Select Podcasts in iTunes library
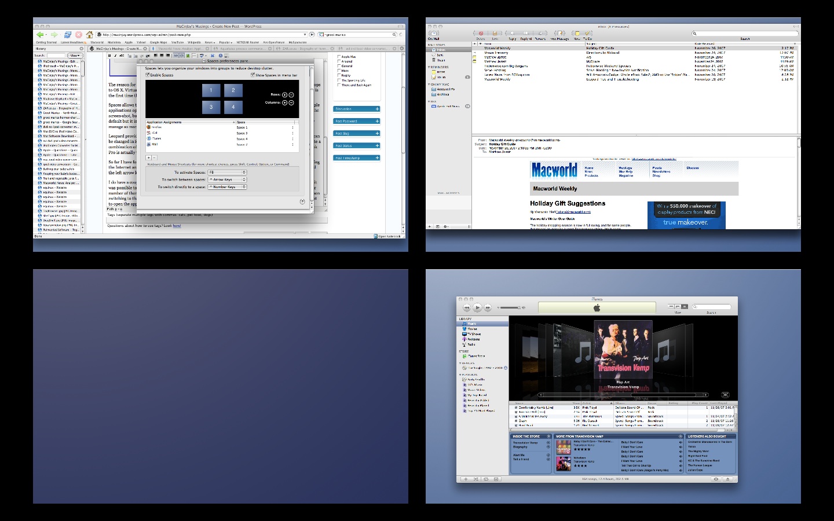Screen dimensions: 834x521 (474, 339)
